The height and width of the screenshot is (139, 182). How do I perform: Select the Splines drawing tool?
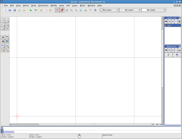tap(7, 29)
